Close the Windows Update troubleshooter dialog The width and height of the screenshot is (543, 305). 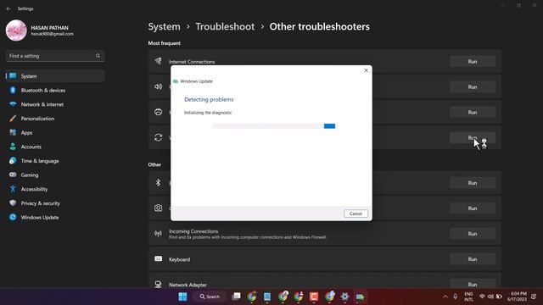[x=366, y=70]
